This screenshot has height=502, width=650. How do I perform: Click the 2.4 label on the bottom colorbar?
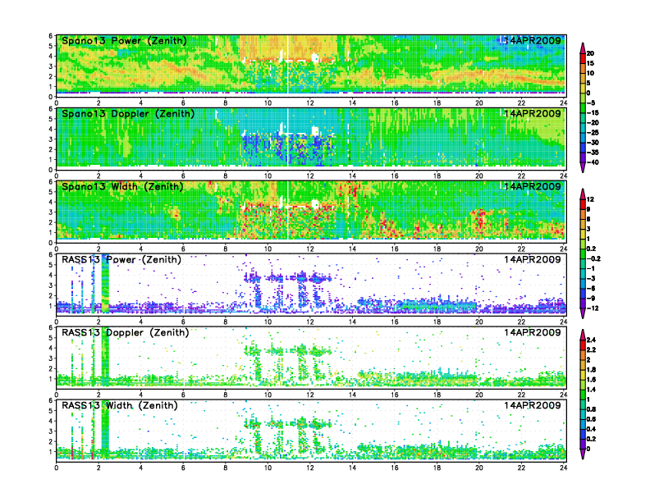coord(591,340)
